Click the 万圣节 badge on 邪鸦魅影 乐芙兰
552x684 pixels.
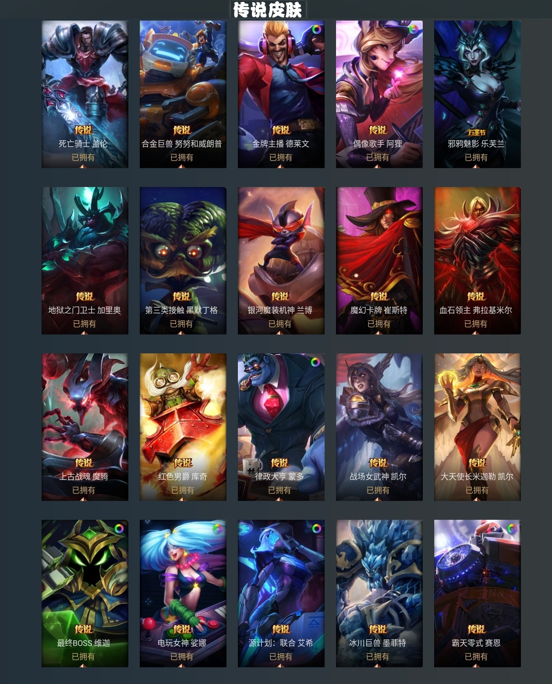[x=477, y=132]
